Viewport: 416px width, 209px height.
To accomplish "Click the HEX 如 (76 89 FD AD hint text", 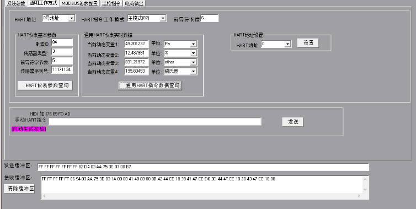I will point(50,114).
